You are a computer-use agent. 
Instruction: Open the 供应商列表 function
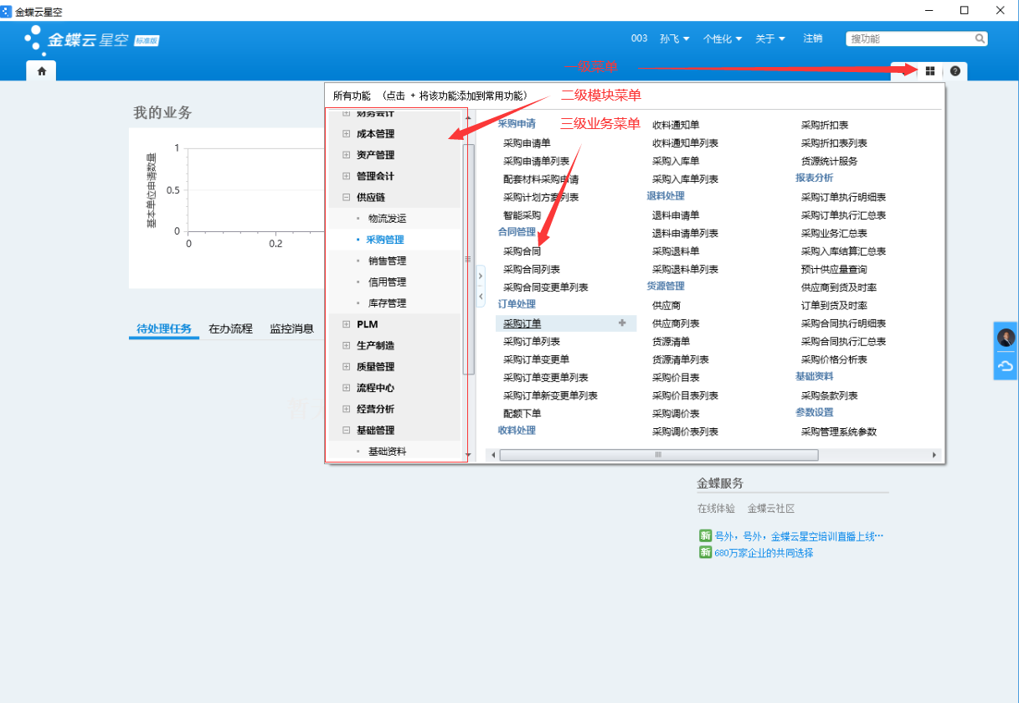point(676,323)
